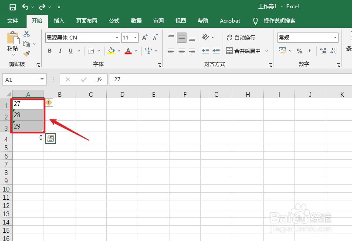Open the 文件 menu tab
Viewport: 352px width, 241px height.
point(13,21)
